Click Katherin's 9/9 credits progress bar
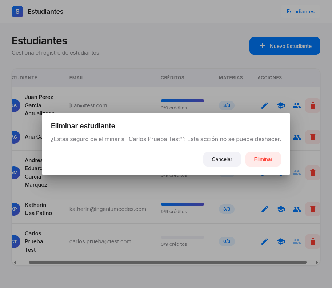 click(x=183, y=204)
